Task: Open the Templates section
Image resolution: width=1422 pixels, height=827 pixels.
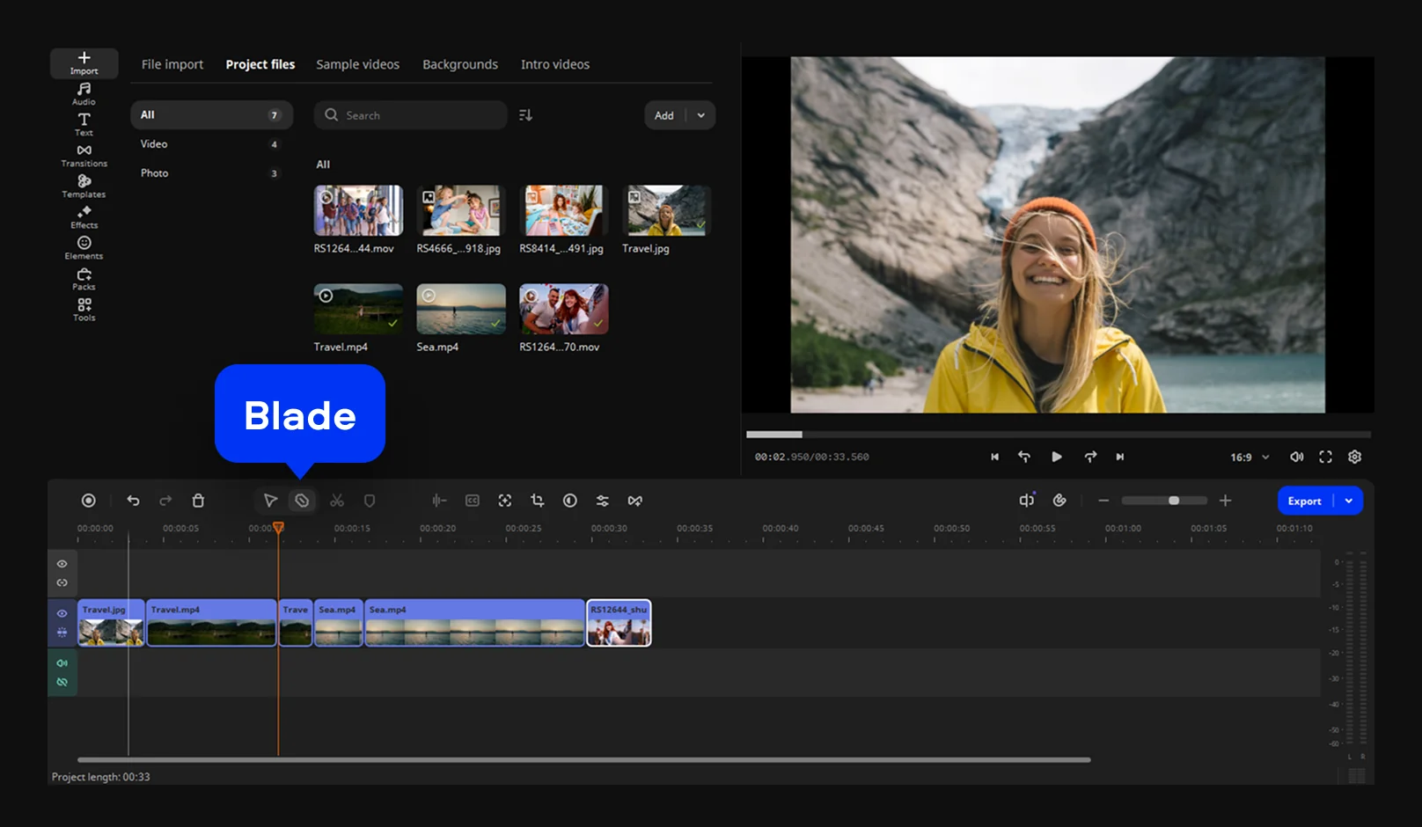Action: coord(84,186)
